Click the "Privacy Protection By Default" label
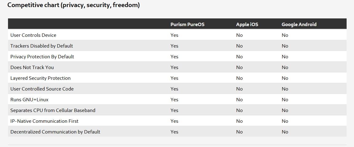Screen dimensions: 354x147 point(42,57)
